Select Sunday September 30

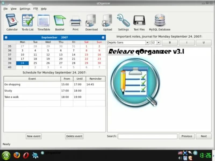tap(99, 63)
